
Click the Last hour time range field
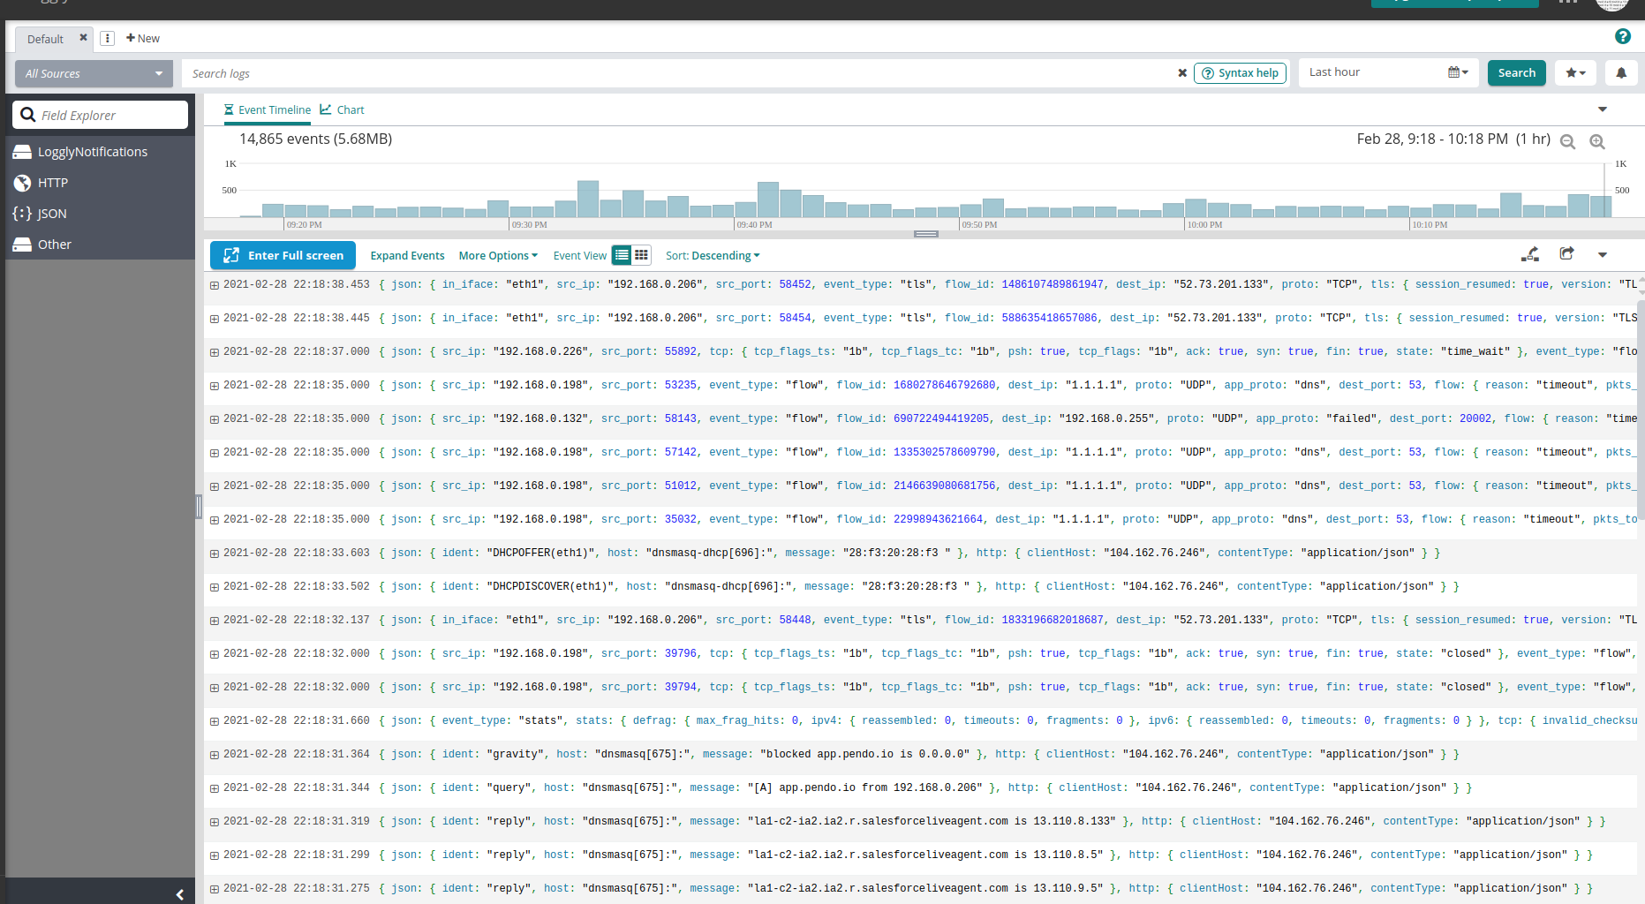(1371, 72)
